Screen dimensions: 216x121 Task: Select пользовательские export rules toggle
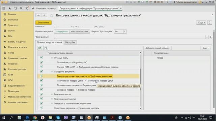(x=79, y=32)
